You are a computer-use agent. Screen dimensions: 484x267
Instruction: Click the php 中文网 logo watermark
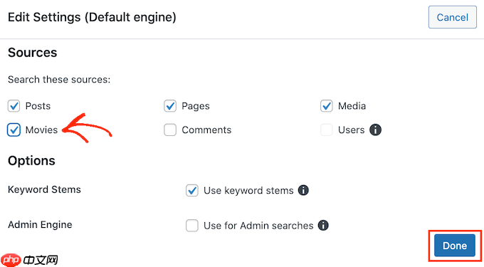(x=29, y=260)
